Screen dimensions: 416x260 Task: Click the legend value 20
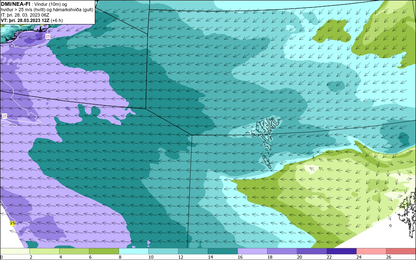(x=299, y=257)
